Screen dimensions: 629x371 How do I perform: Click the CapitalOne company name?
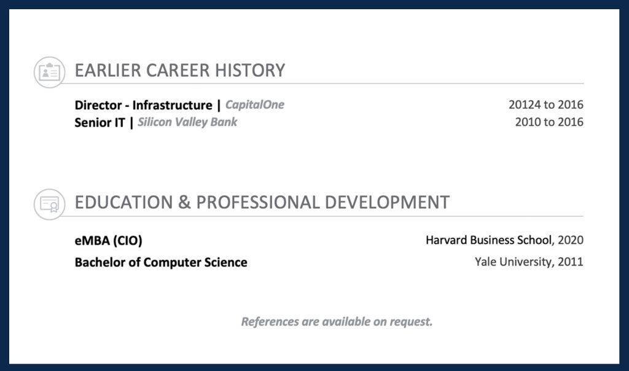pos(255,104)
